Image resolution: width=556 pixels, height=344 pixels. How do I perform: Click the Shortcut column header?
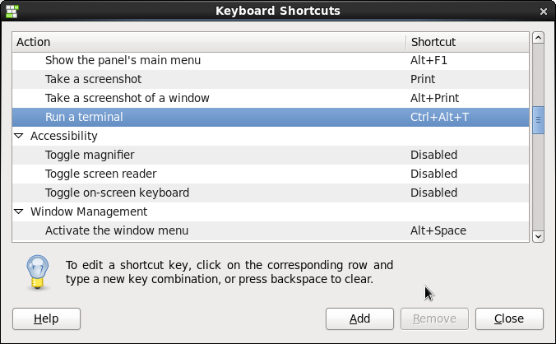click(466, 42)
